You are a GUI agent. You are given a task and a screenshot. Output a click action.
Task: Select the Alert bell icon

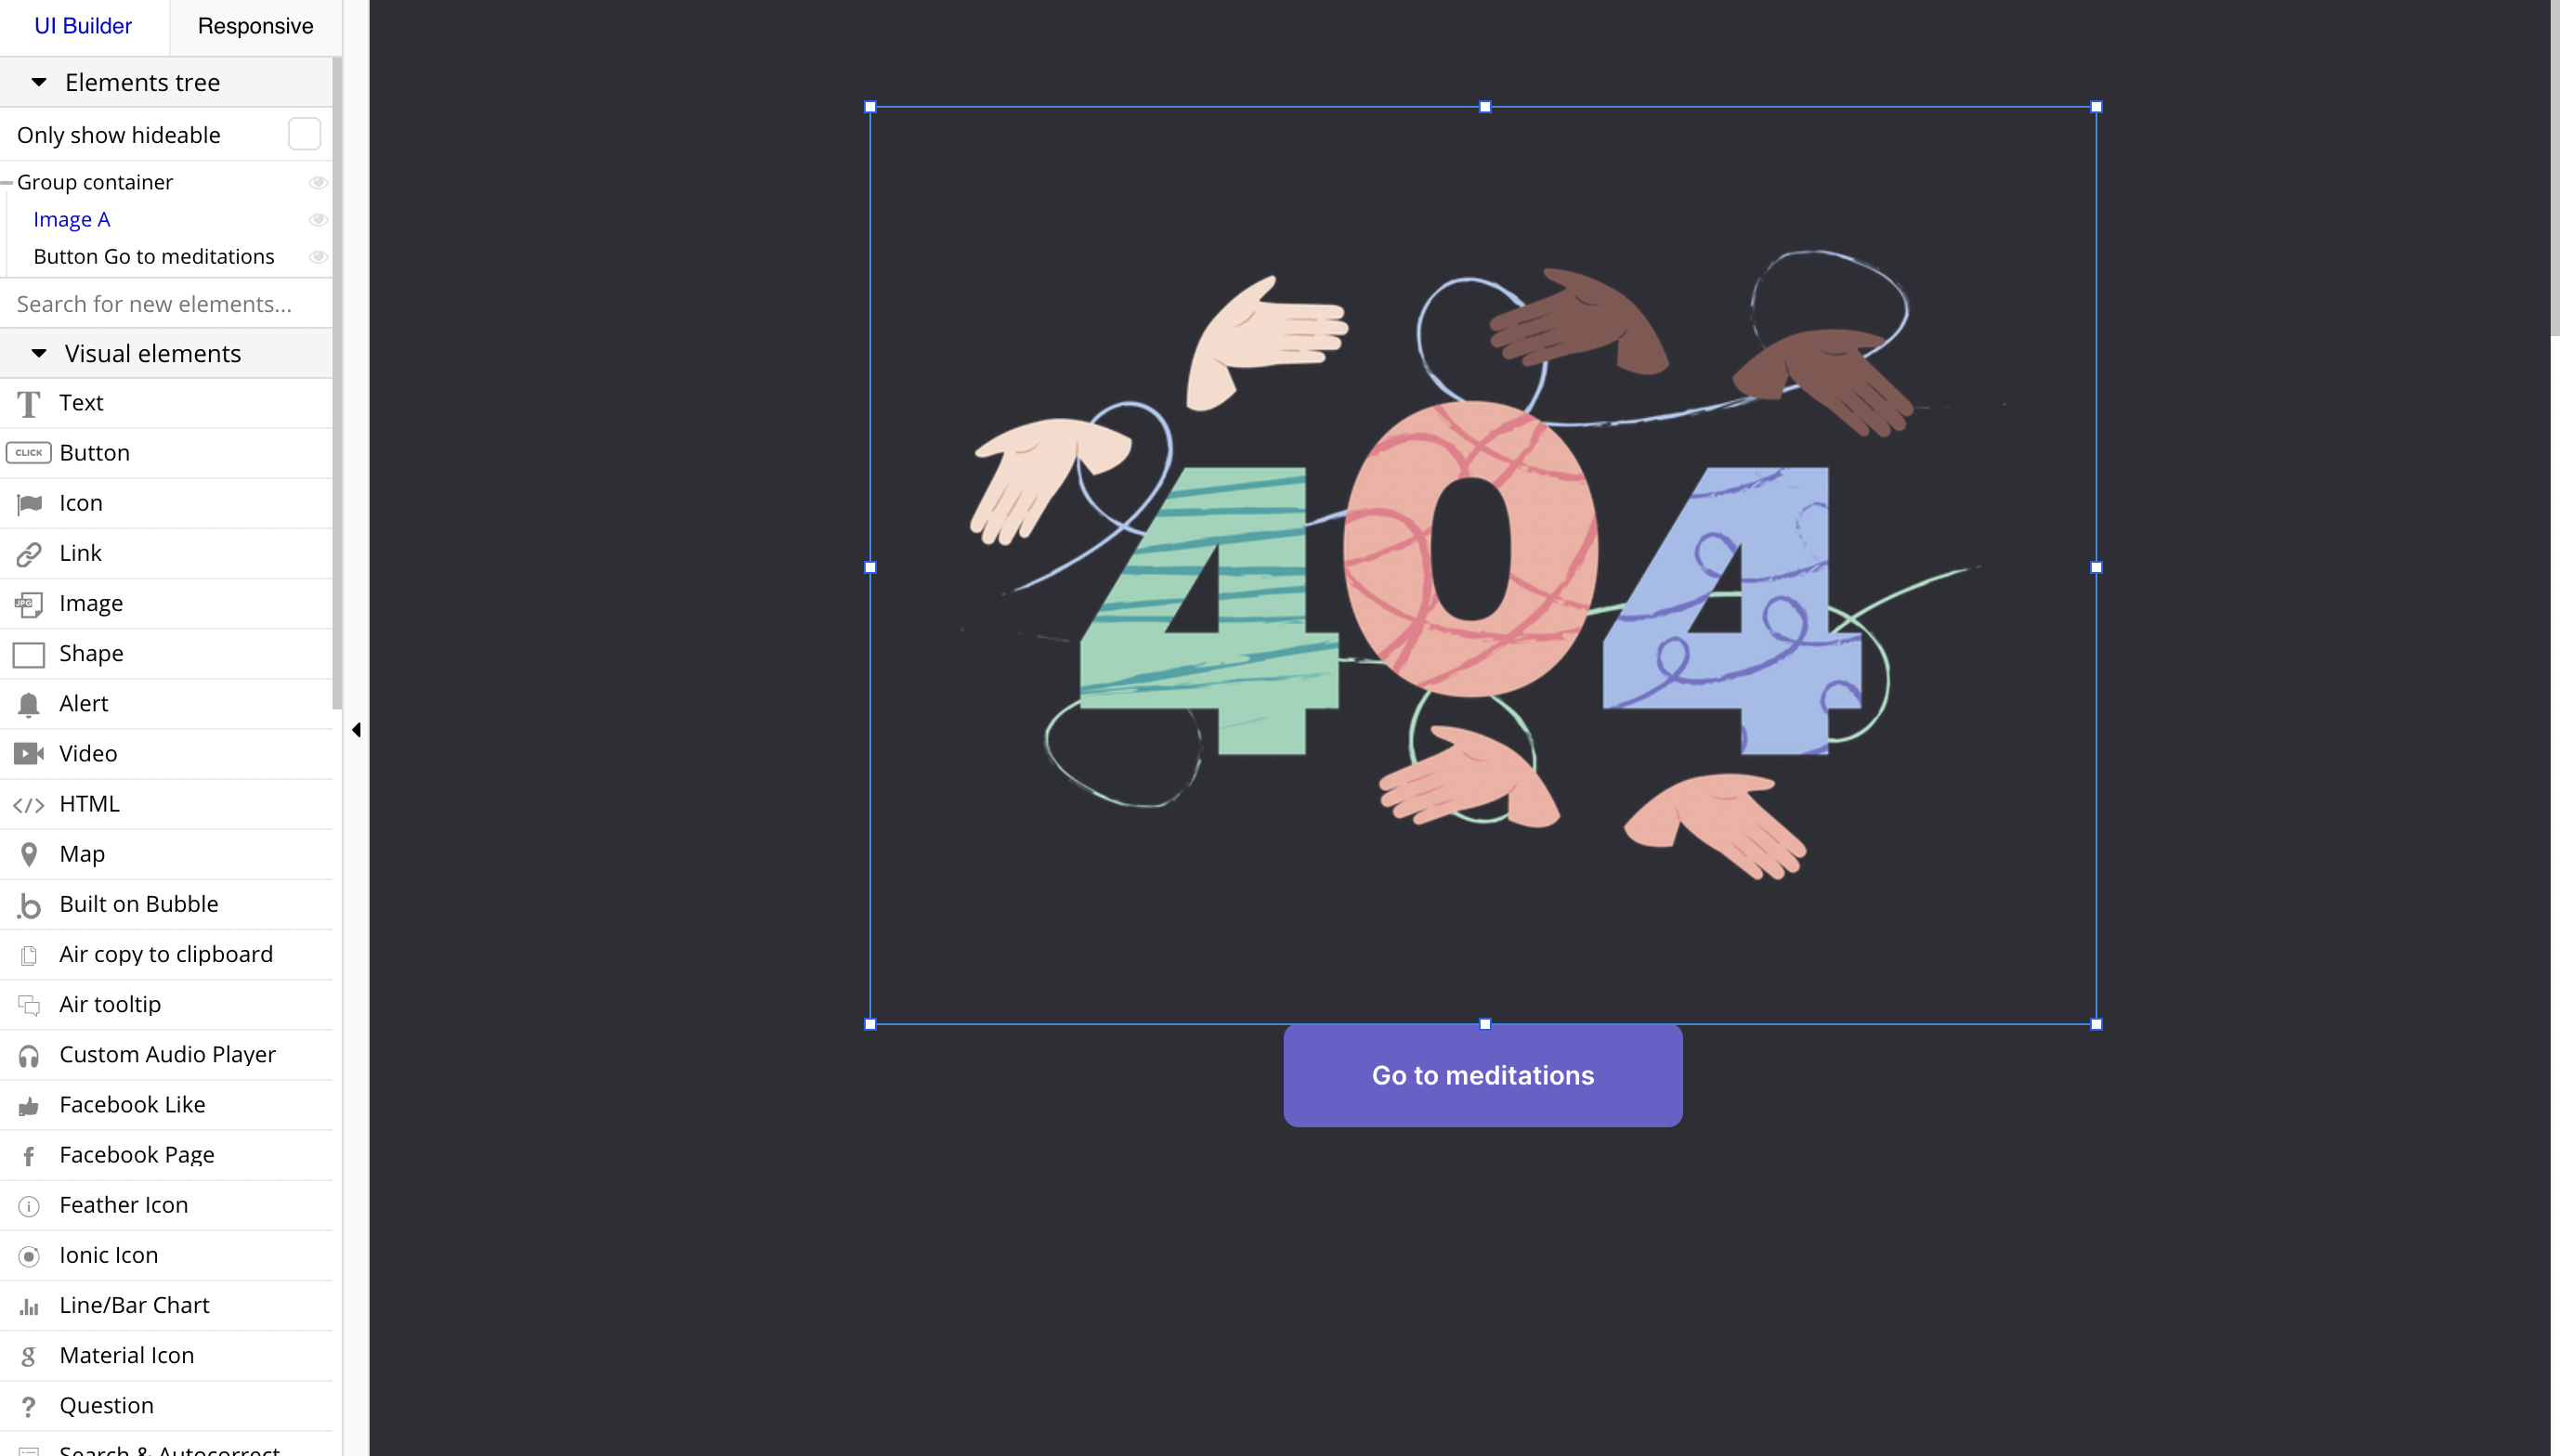point(28,704)
